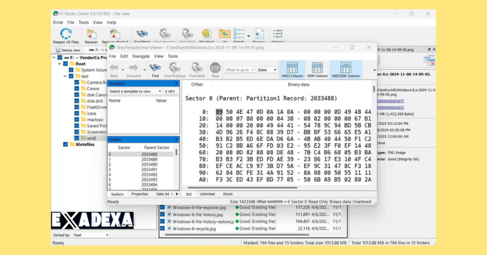The width and height of the screenshot is (487, 255).
Task: Click the Up folder toolbar icon
Action: pyautogui.click(x=224, y=36)
